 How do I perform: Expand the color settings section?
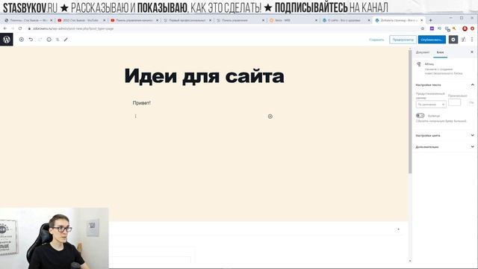(445, 135)
